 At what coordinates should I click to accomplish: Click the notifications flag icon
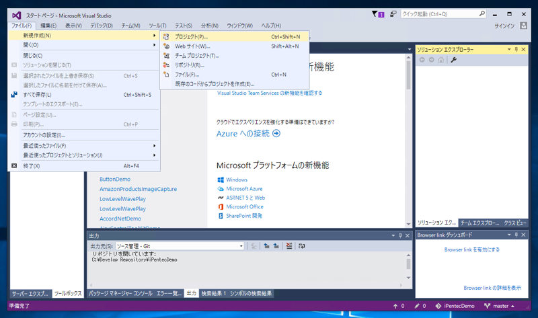click(x=375, y=14)
